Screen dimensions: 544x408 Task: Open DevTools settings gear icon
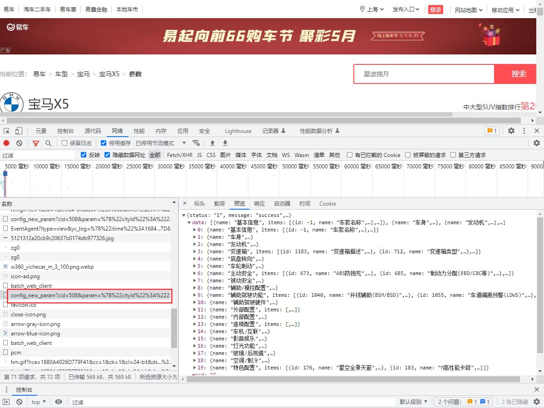pos(511,131)
